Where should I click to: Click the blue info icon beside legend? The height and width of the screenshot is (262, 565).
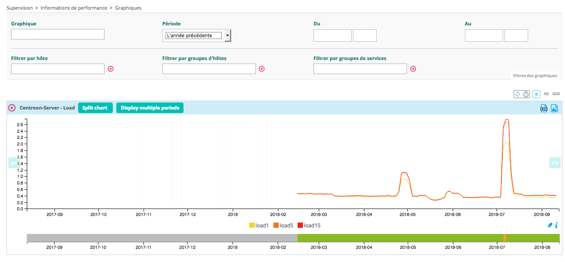point(557,225)
